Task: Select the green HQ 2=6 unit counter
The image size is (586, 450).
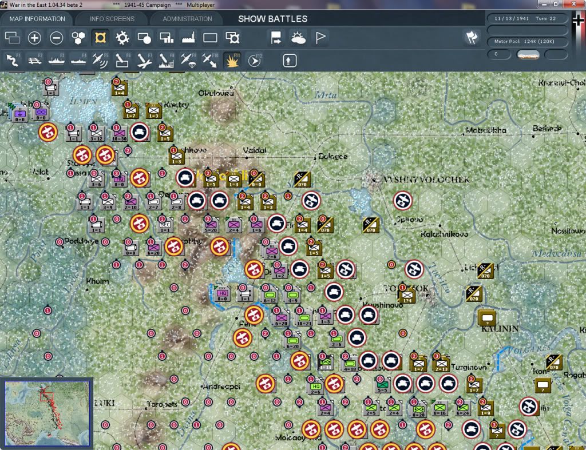Action: pos(315,387)
